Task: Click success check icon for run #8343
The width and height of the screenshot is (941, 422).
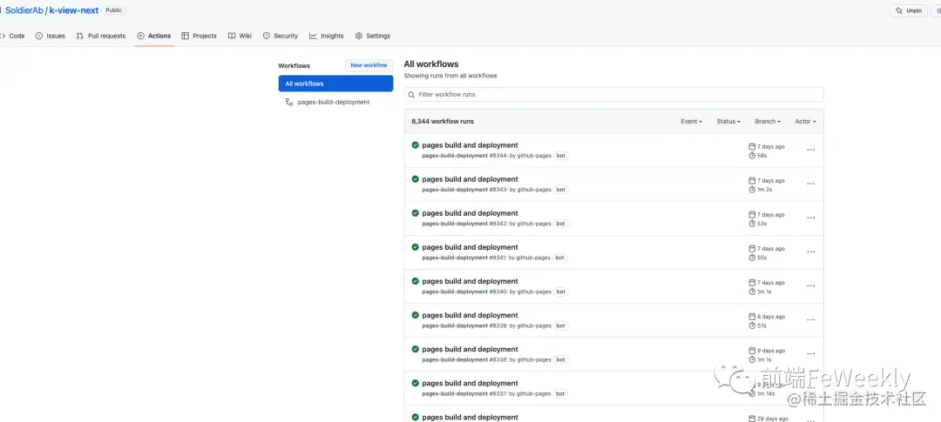Action: pyautogui.click(x=416, y=178)
